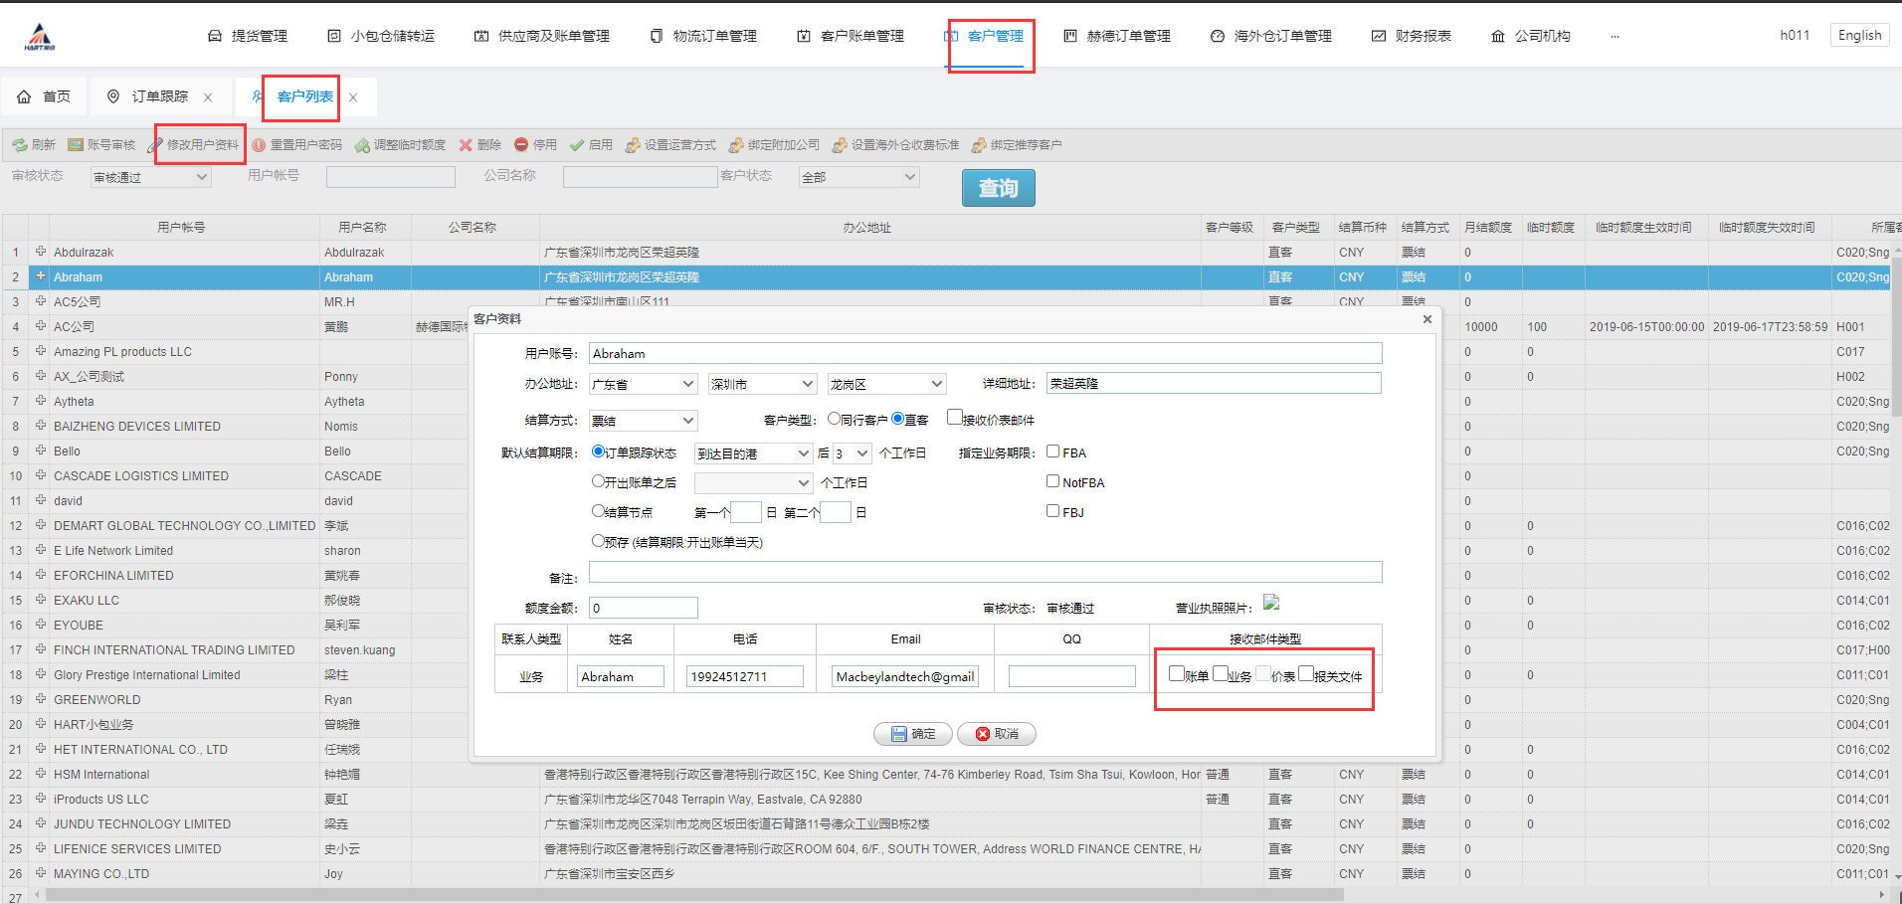Click the green 启用 enable checkmark icon
The width and height of the screenshot is (1902, 904).
[x=577, y=145]
